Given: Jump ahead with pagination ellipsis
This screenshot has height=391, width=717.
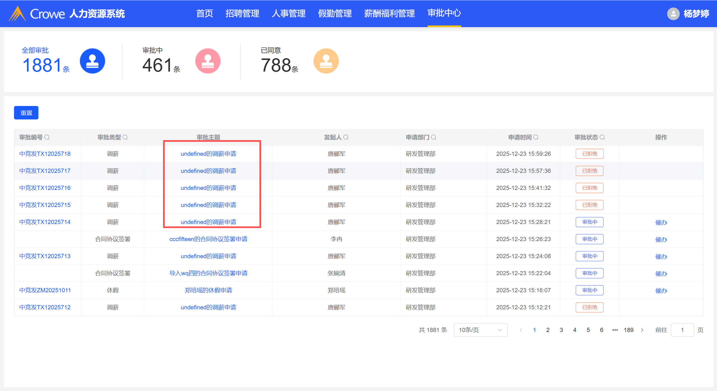Looking at the screenshot, I should point(615,330).
